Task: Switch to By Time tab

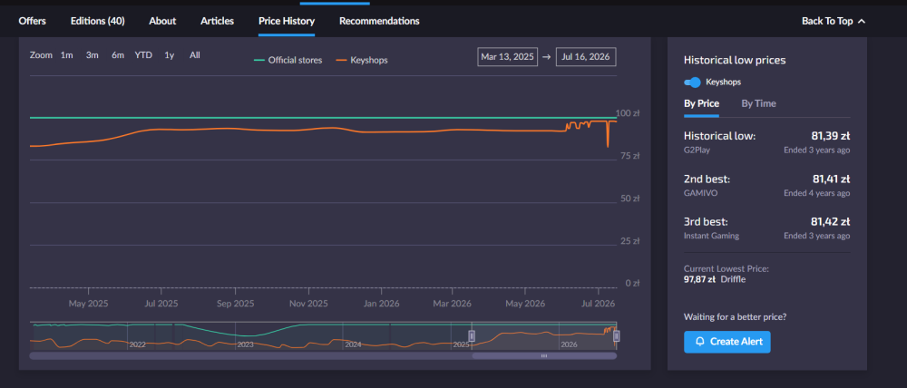Action: tap(758, 104)
